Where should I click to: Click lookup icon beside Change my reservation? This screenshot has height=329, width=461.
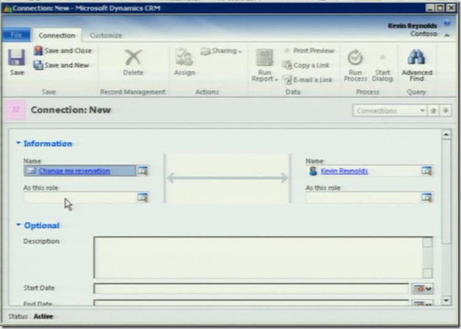click(x=143, y=171)
